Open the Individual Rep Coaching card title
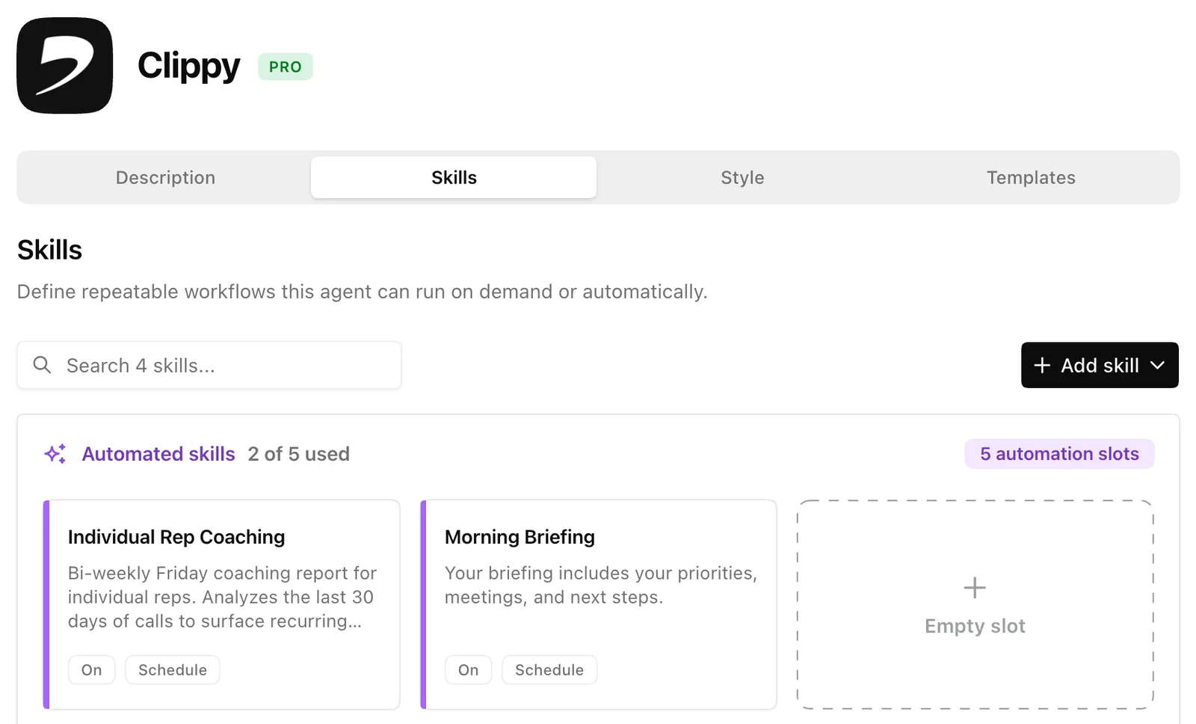Screen dimensions: 1196x724 point(176,537)
